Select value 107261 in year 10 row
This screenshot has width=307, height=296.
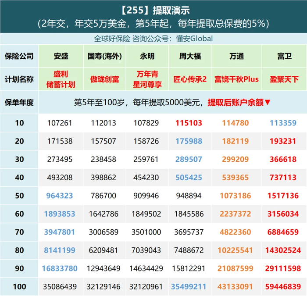[60, 123]
